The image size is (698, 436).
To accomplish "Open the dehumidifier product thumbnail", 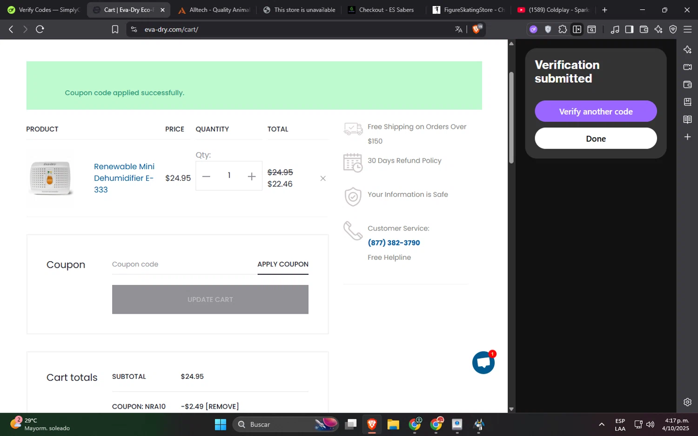I will tap(50, 178).
